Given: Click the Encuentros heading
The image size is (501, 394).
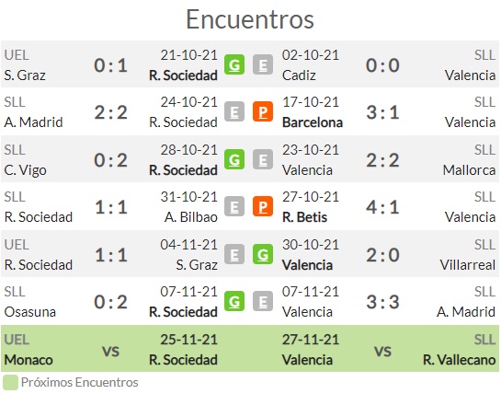Looking at the screenshot, I should pos(250,19).
